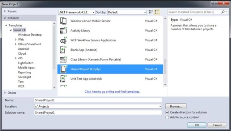Select Activity Library template name
This screenshot has width=231, height=131.
point(80,31)
